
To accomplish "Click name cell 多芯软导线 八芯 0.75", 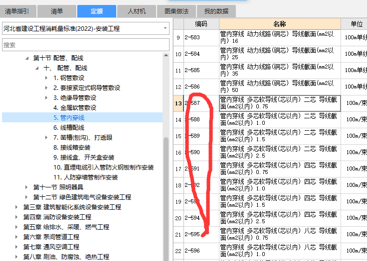I will click(280, 234).
